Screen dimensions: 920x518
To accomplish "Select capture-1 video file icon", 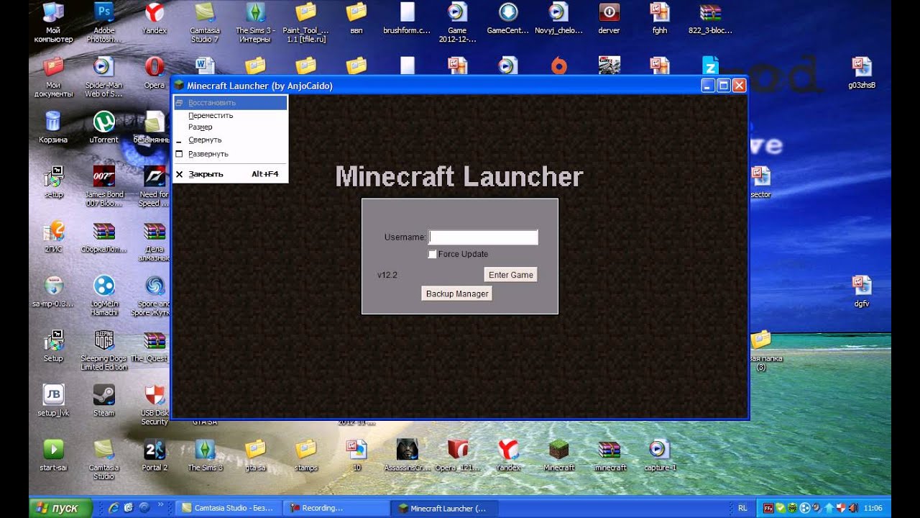I will coord(659,455).
